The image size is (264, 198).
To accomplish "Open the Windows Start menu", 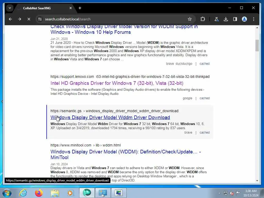I will (x=7, y=193).
